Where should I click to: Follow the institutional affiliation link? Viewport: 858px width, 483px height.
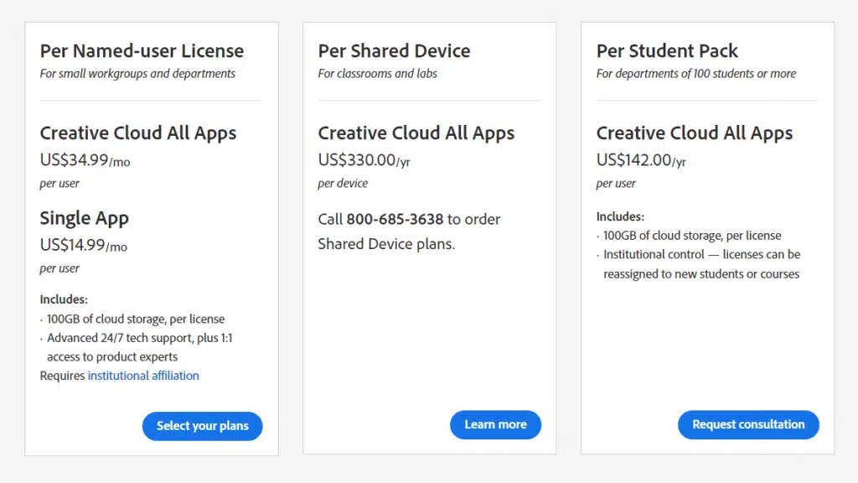(143, 376)
